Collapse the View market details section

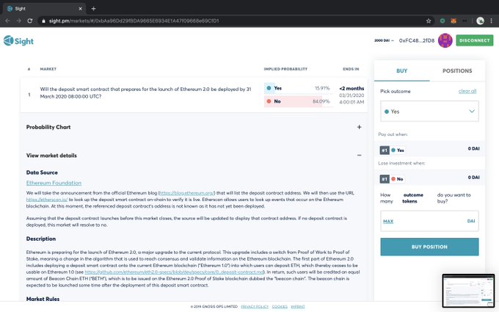coord(359,156)
